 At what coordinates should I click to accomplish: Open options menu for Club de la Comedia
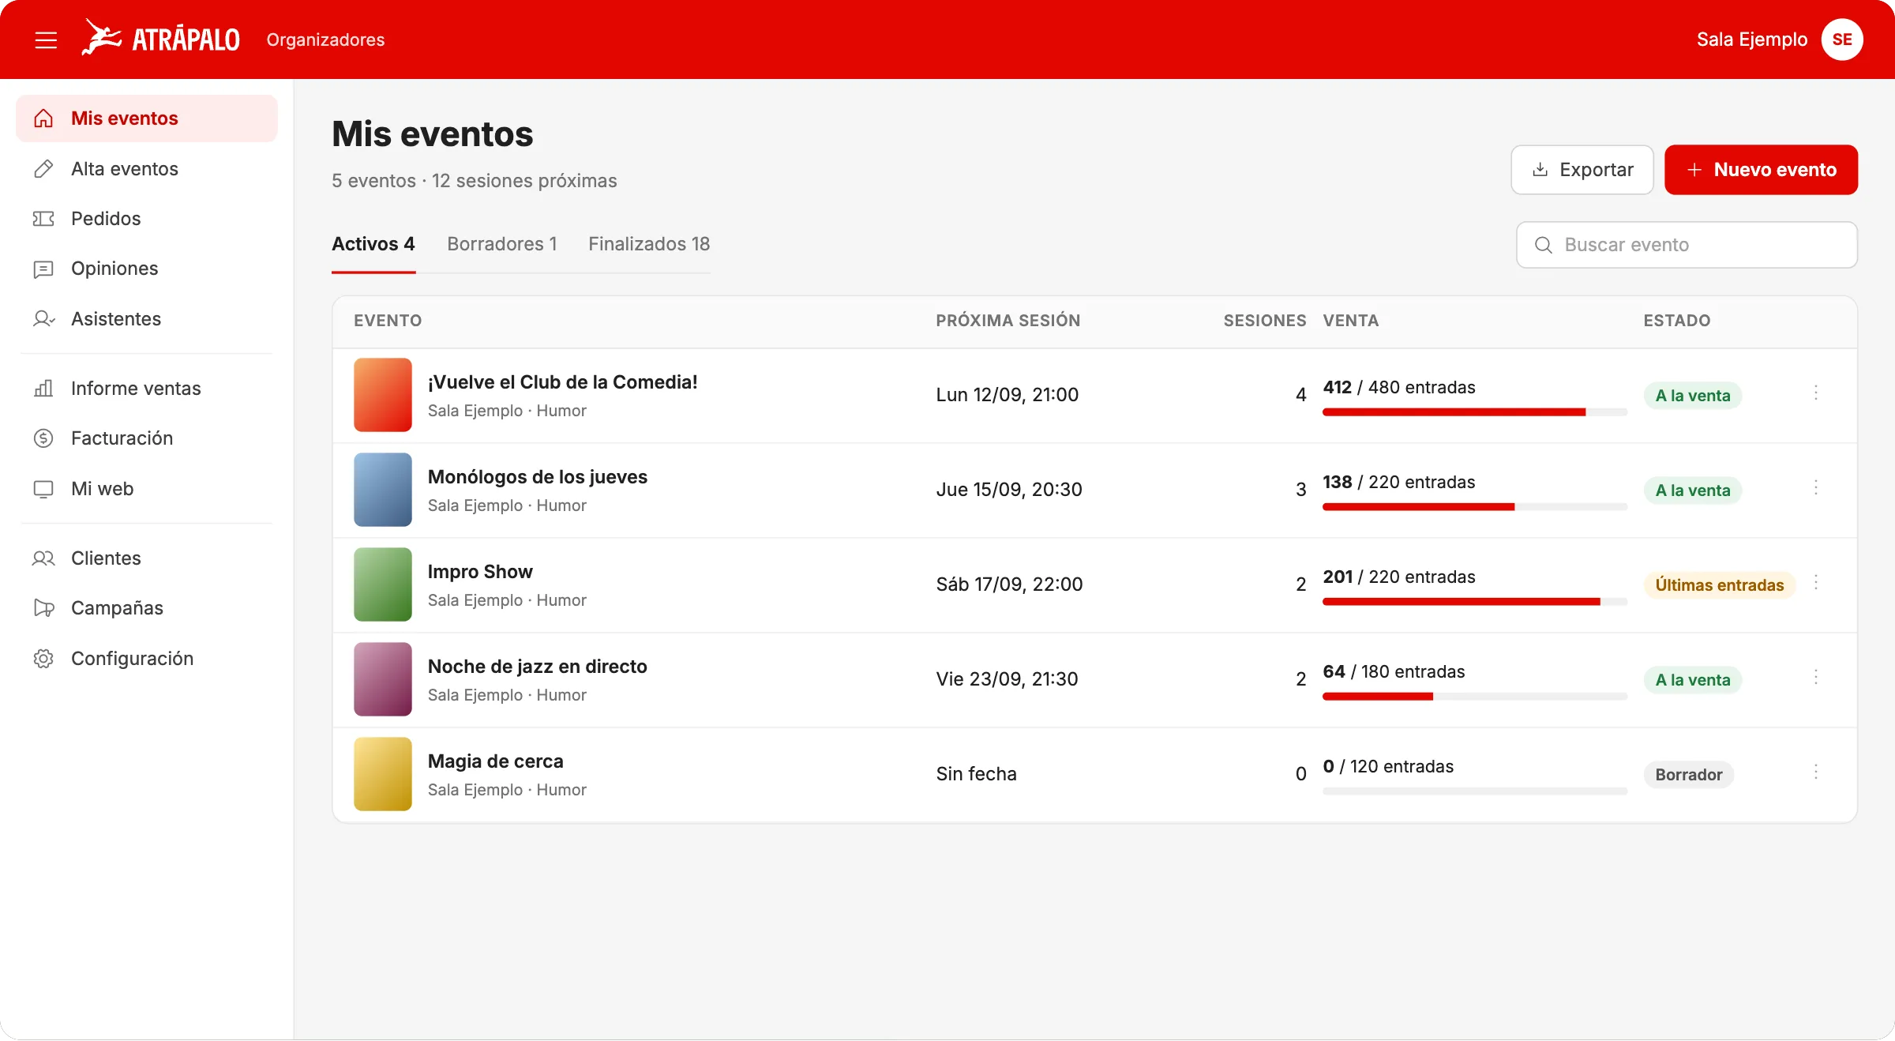tap(1816, 393)
